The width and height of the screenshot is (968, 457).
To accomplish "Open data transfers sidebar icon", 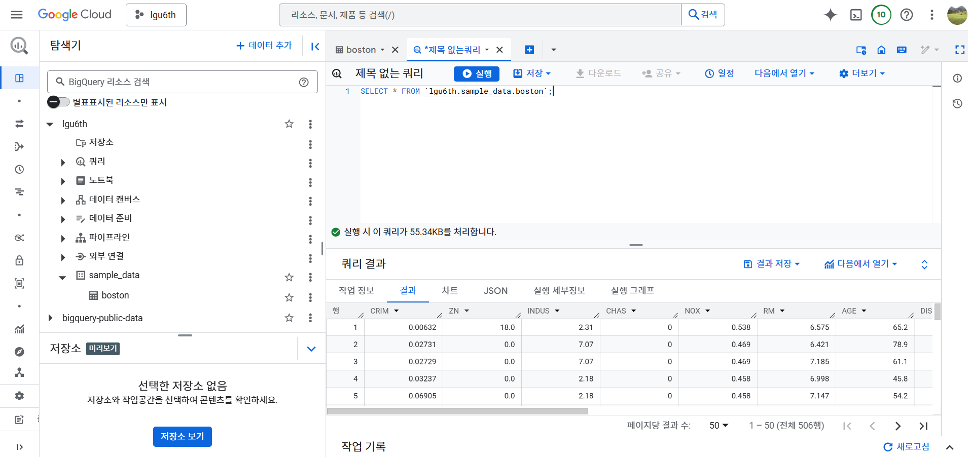I will pos(19,124).
